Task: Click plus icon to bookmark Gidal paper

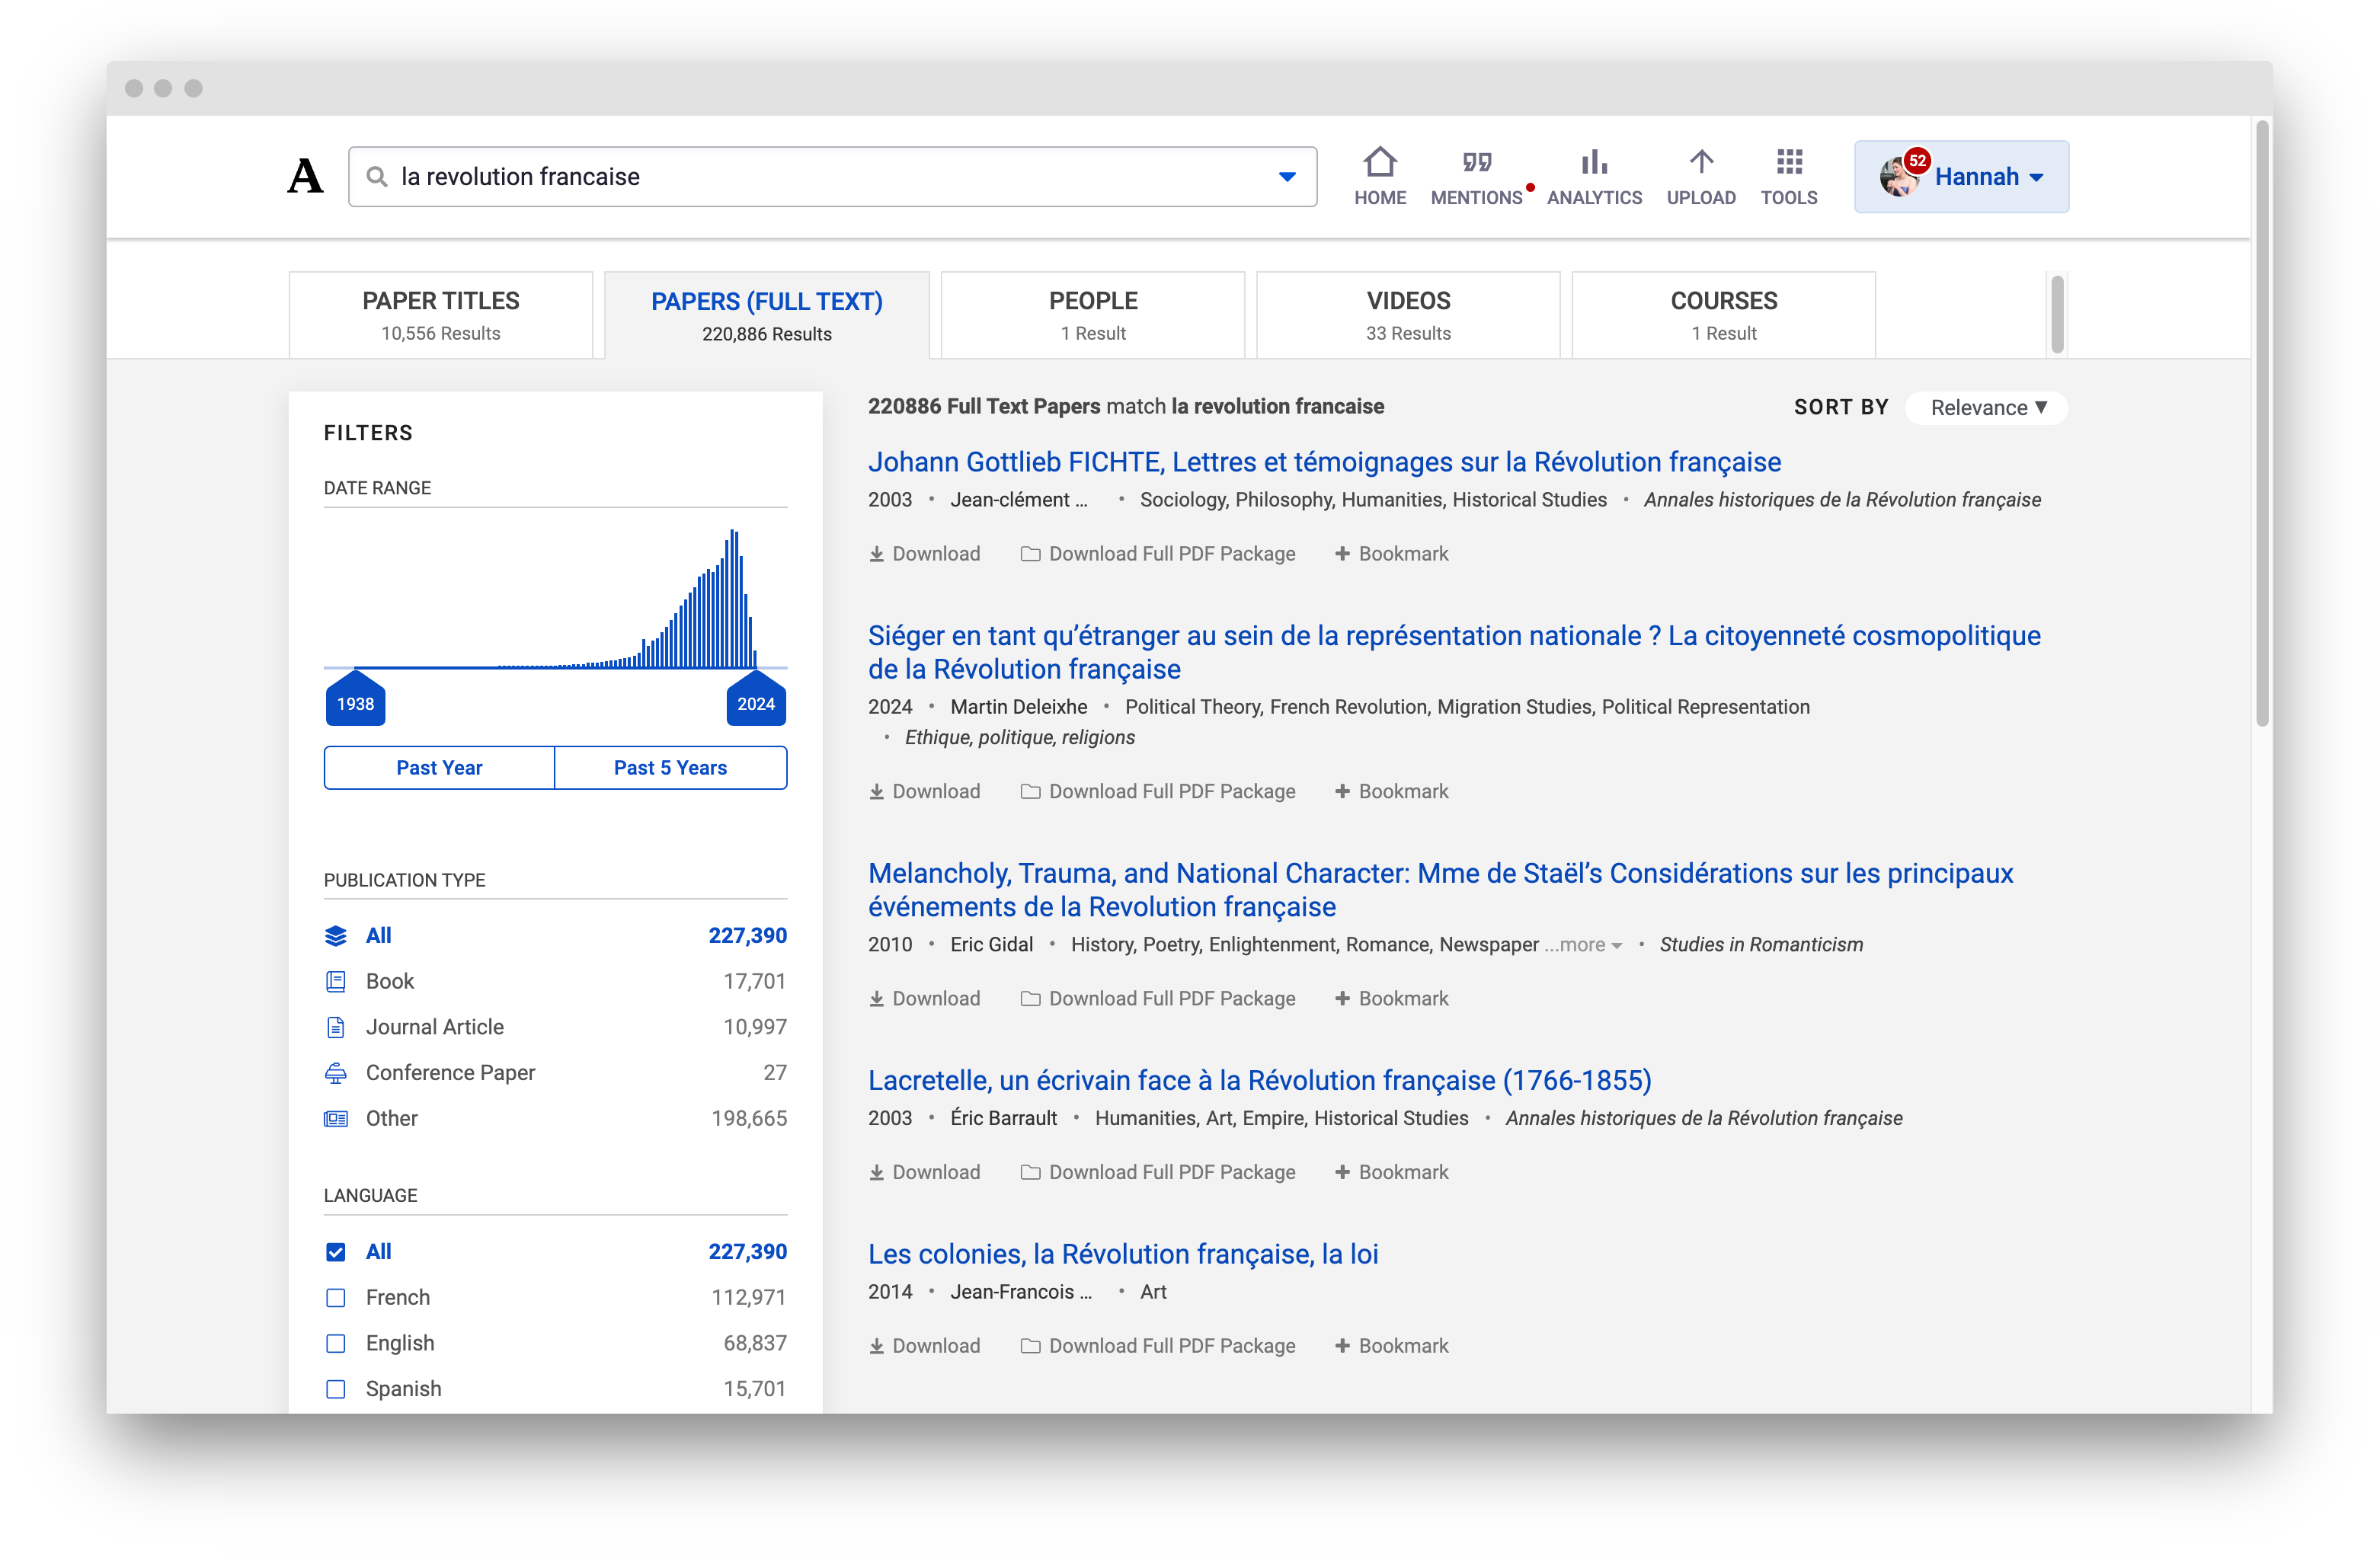Action: click(1342, 998)
